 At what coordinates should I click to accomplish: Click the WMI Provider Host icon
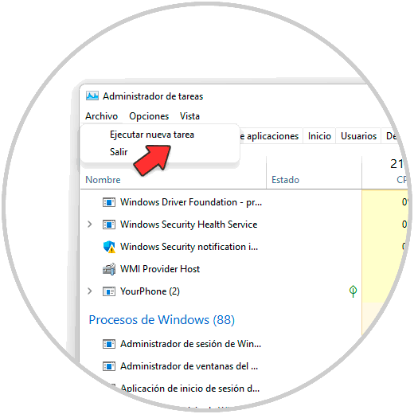[109, 269]
